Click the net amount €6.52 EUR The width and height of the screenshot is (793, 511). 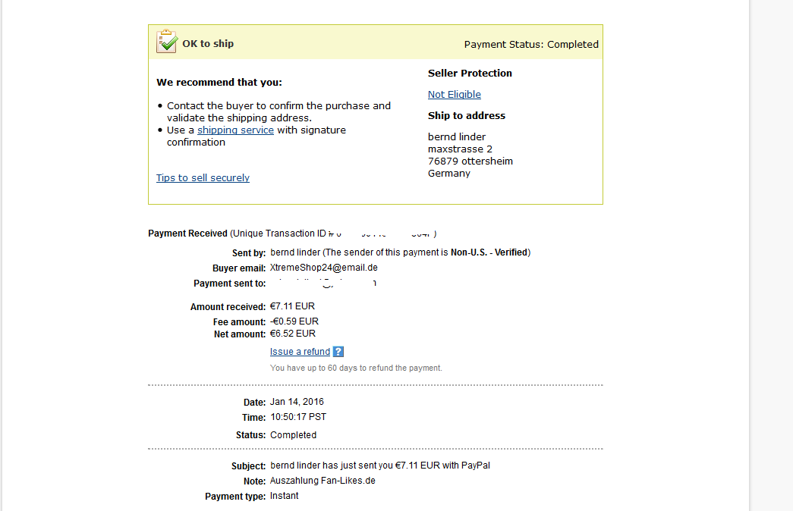[x=292, y=334]
